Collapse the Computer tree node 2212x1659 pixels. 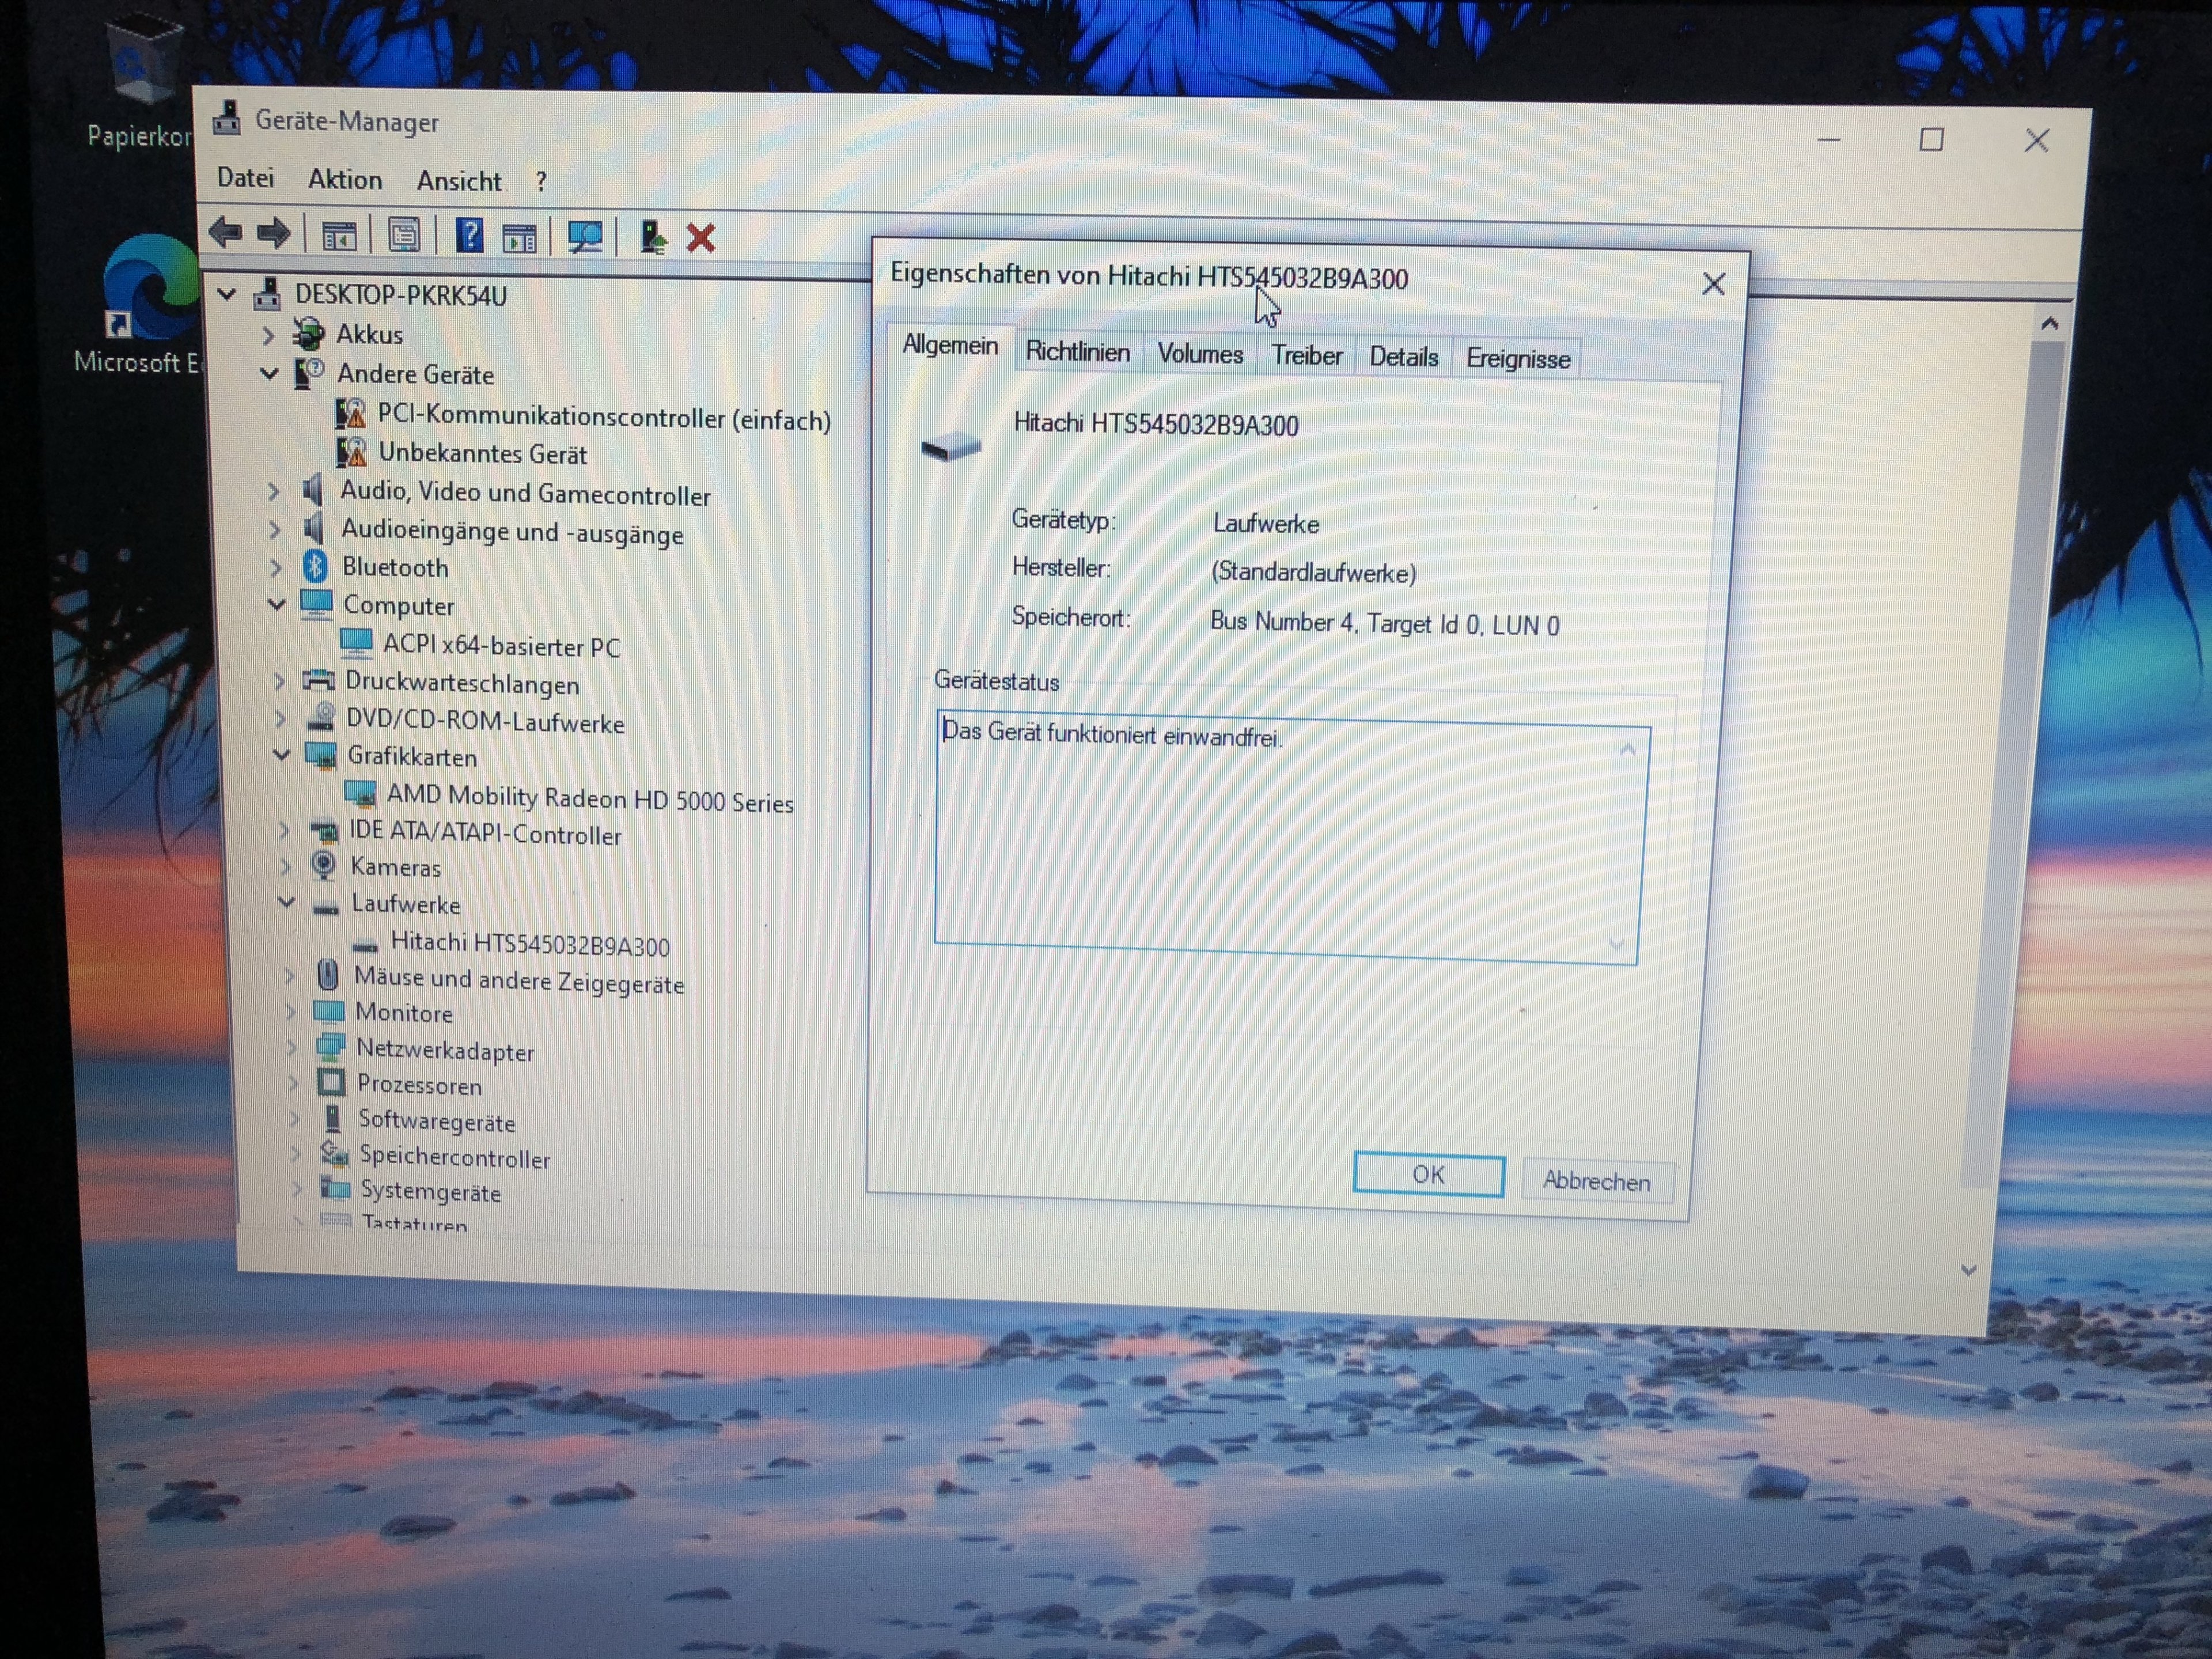pyautogui.click(x=277, y=604)
